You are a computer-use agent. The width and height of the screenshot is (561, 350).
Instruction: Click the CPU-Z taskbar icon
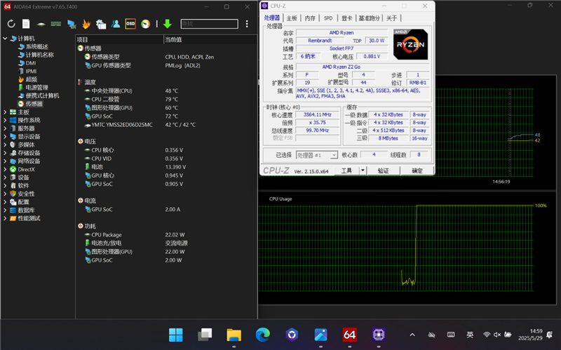click(x=379, y=335)
